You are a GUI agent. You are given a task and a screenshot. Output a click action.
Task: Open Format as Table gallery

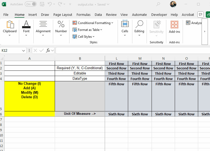coord(87,30)
